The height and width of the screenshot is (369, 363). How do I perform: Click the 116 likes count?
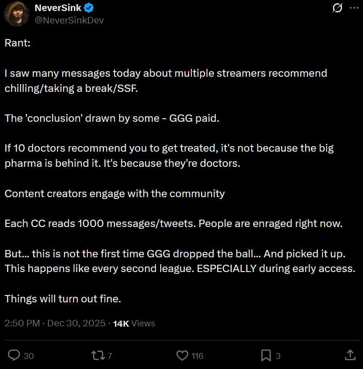197,356
